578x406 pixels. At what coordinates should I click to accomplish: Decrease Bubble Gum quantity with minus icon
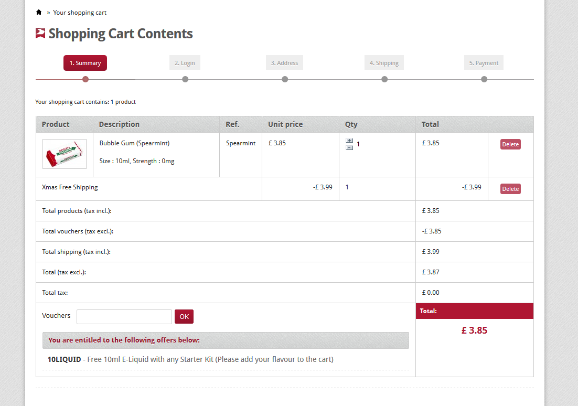(x=349, y=148)
